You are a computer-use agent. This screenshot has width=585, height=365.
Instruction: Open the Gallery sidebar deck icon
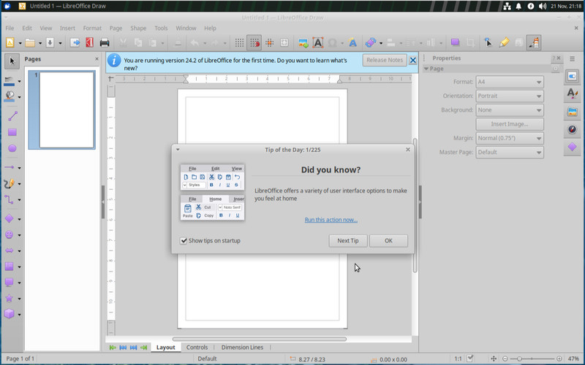click(573, 112)
